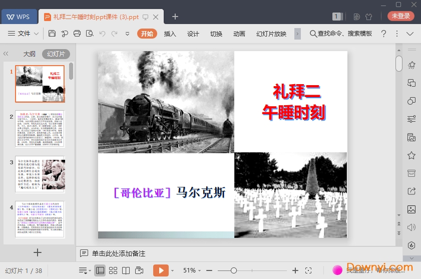
Task: Click the WPS home tab
Action: tap(19, 17)
